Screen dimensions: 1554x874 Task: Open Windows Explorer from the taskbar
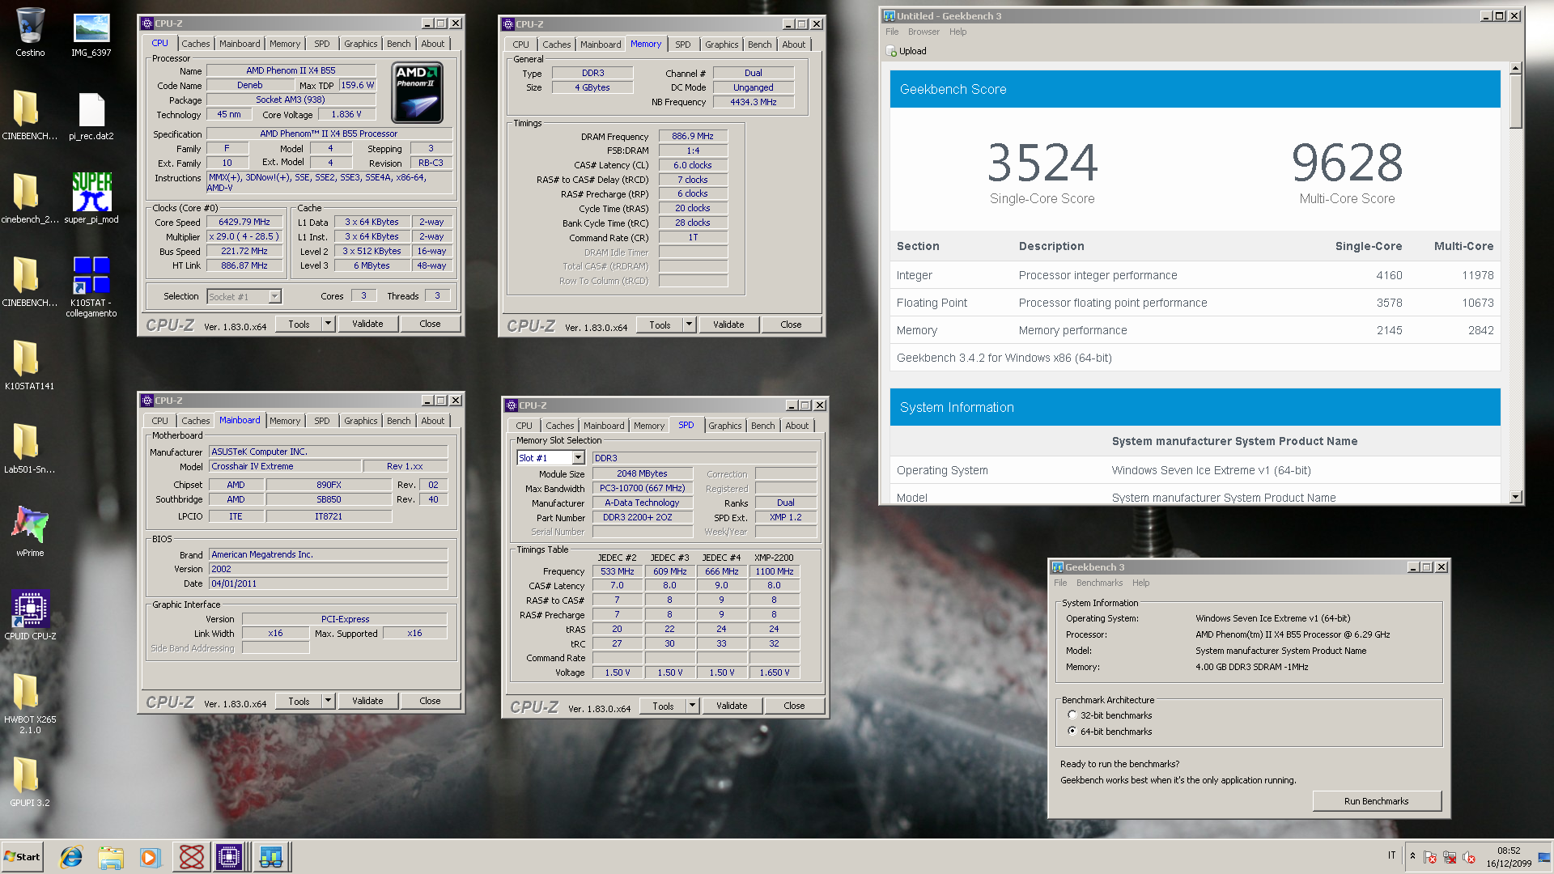tap(111, 857)
